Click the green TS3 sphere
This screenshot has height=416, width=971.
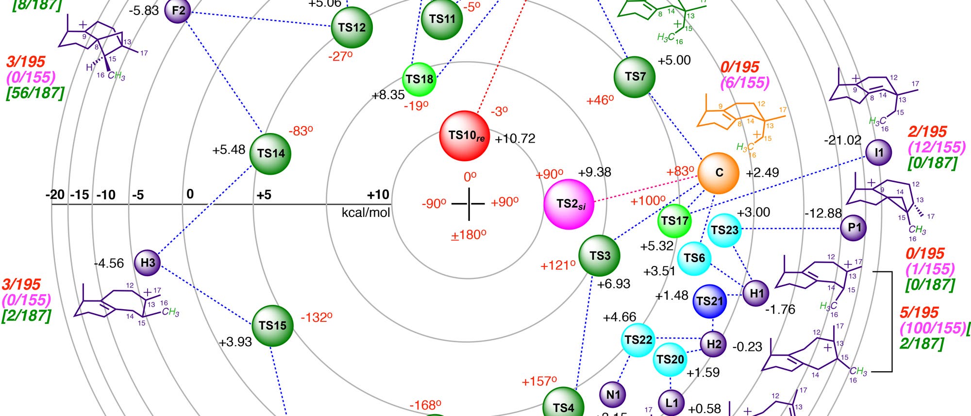pyautogui.click(x=600, y=256)
